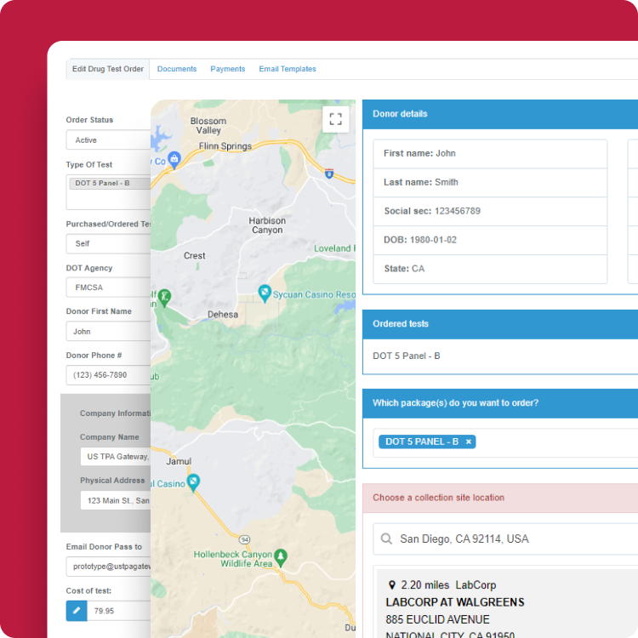Select the Edit Drug Test Order tab
The height and width of the screenshot is (638, 638).
[108, 69]
